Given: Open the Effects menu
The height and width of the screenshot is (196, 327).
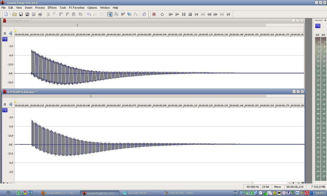Looking at the screenshot, I should pyautogui.click(x=52, y=8).
